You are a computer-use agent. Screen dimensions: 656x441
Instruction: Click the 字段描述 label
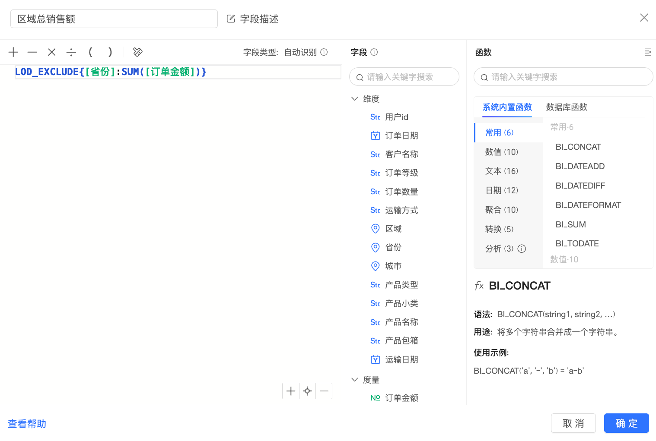click(x=259, y=19)
